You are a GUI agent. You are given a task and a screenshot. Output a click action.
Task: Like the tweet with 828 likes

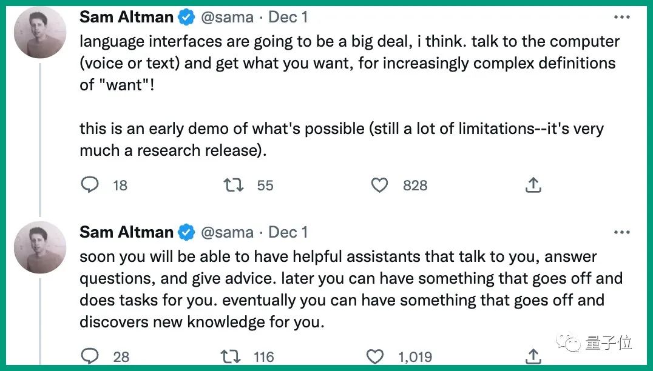[379, 185]
